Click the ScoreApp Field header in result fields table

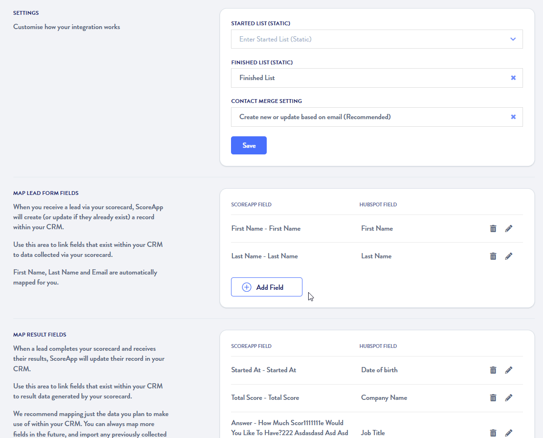(x=251, y=346)
